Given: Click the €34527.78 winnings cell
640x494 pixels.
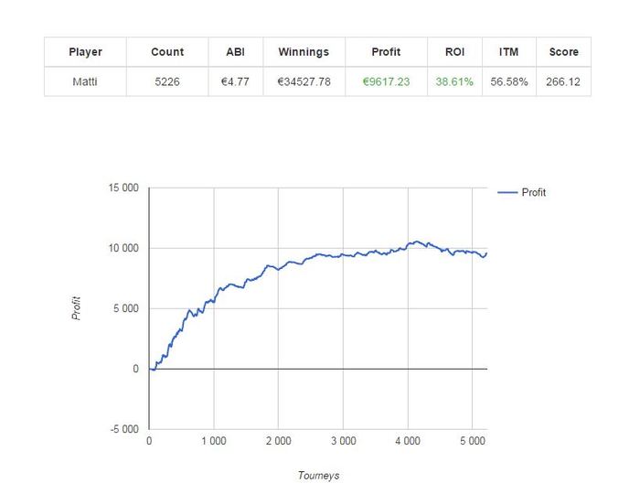Looking at the screenshot, I should click(x=304, y=81).
